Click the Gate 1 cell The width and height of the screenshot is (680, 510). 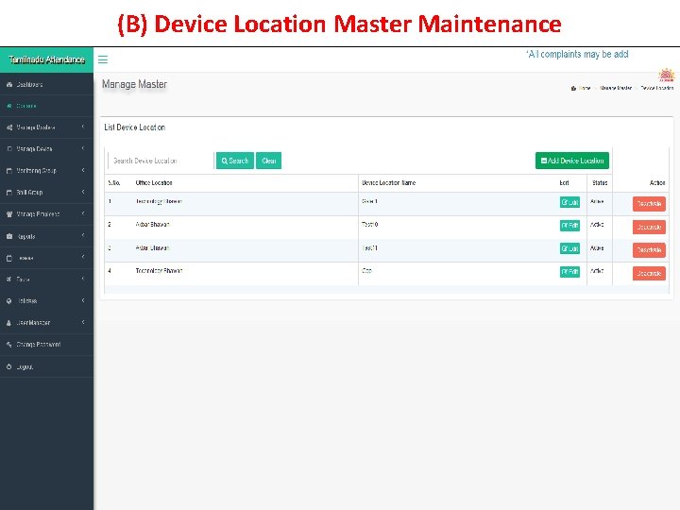pyautogui.click(x=369, y=202)
